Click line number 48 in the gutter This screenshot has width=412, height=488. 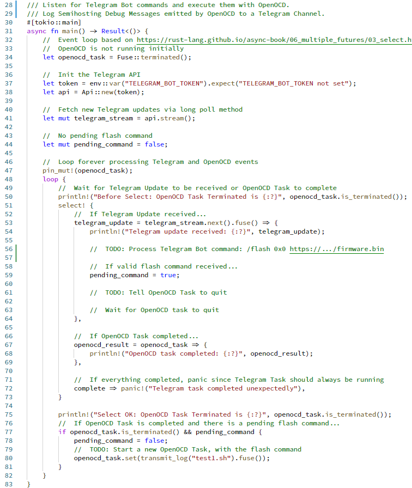pyautogui.click(x=9, y=179)
